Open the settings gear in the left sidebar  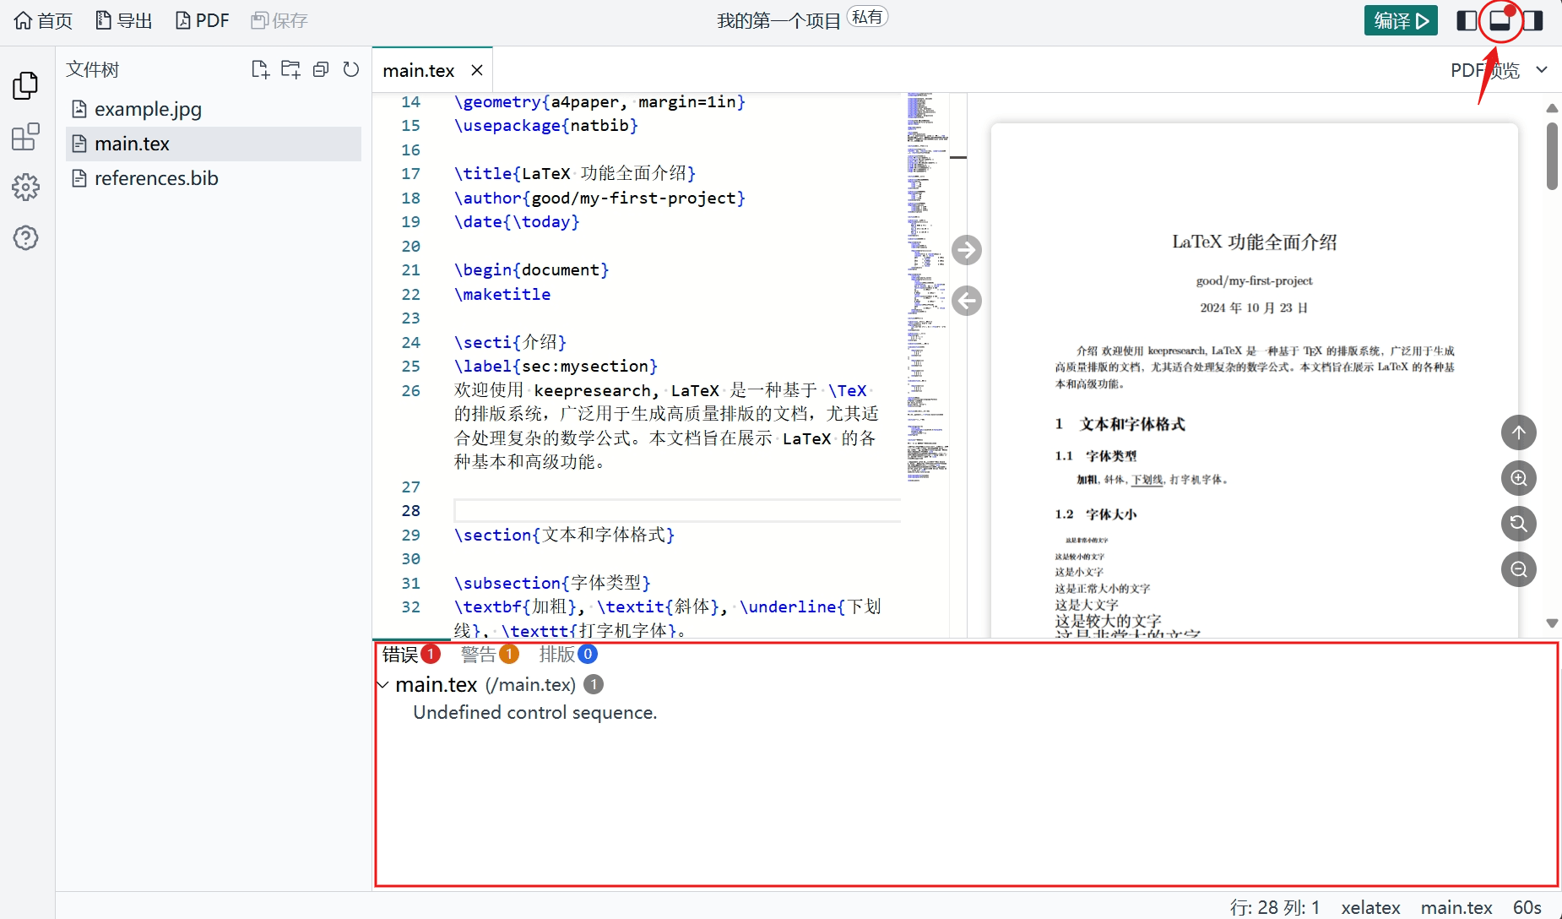25,188
